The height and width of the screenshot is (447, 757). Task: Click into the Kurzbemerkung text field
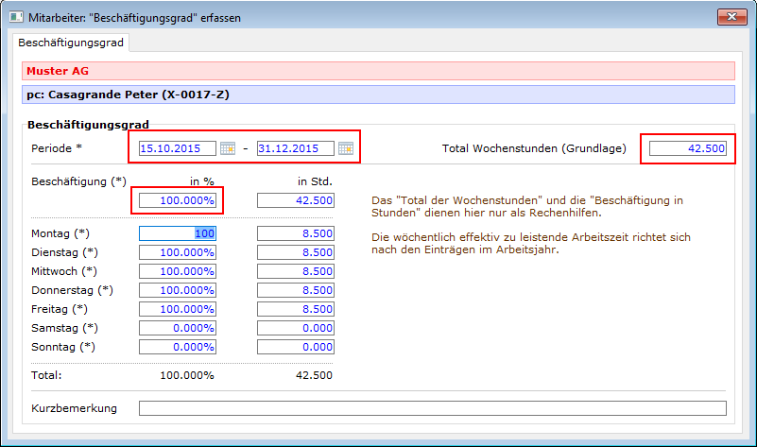pos(432,408)
